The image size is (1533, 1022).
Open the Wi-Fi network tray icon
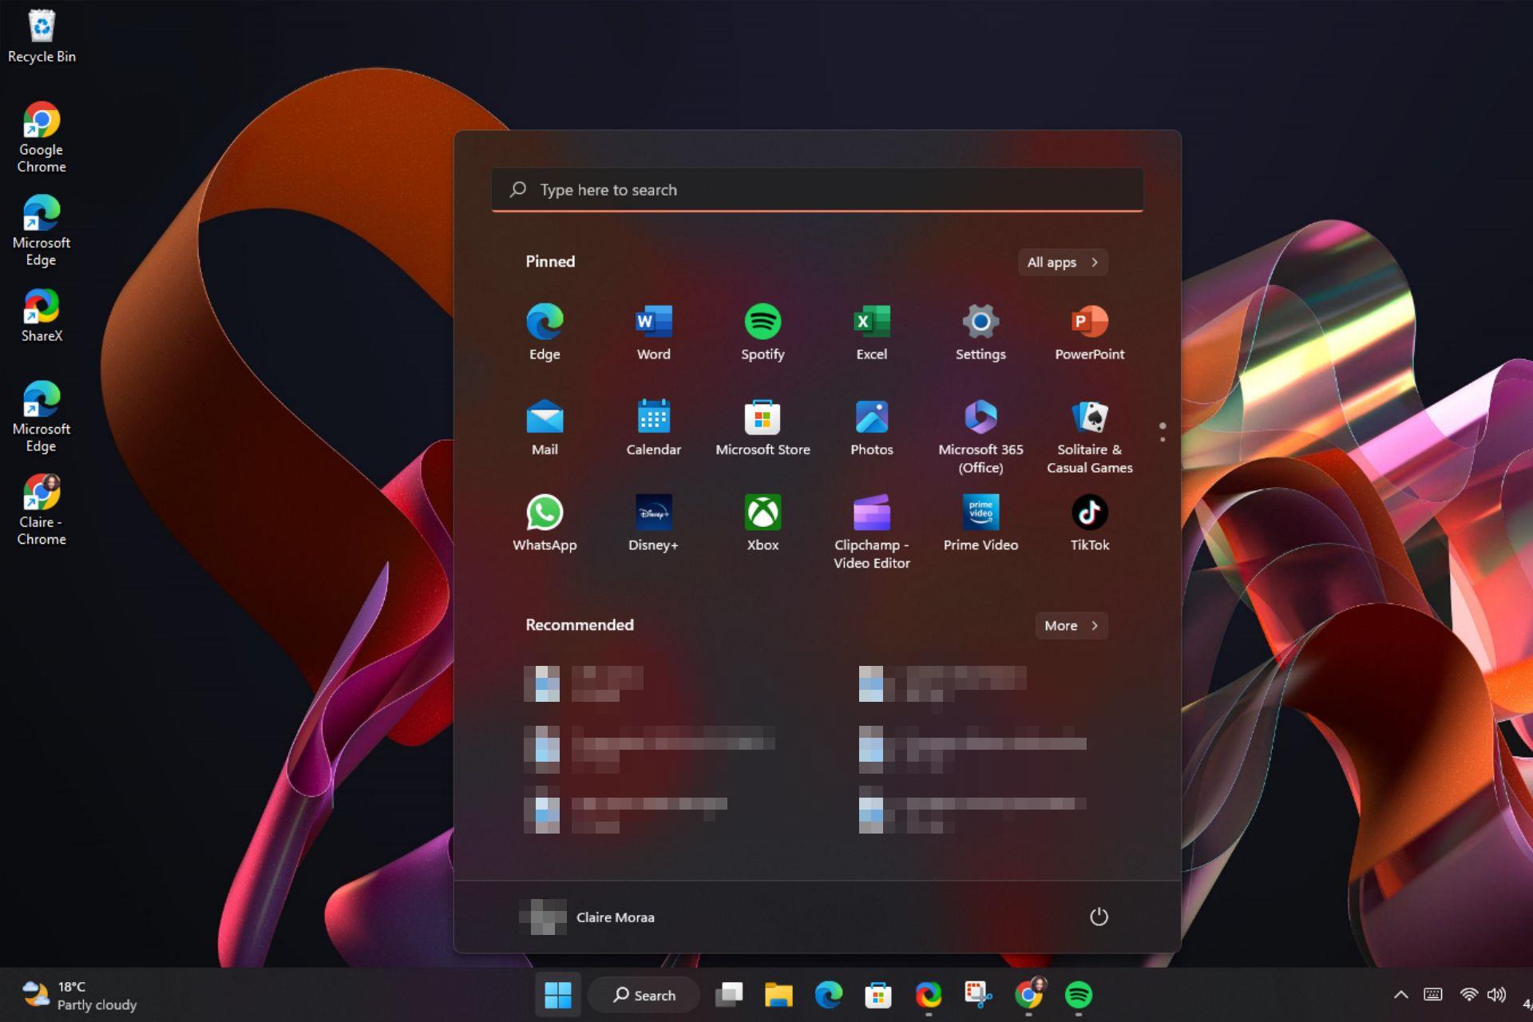pyautogui.click(x=1468, y=995)
